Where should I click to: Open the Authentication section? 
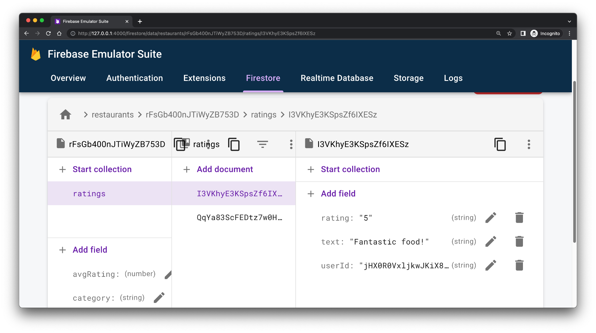[x=134, y=78]
